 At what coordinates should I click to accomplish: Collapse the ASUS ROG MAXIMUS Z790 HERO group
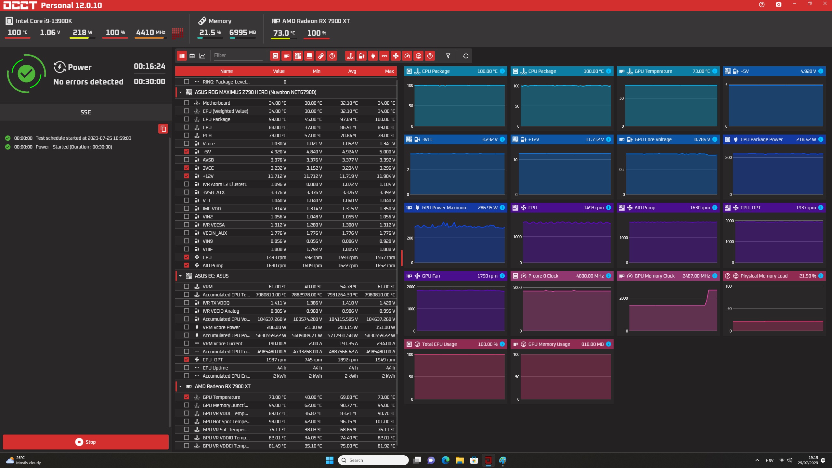point(180,92)
